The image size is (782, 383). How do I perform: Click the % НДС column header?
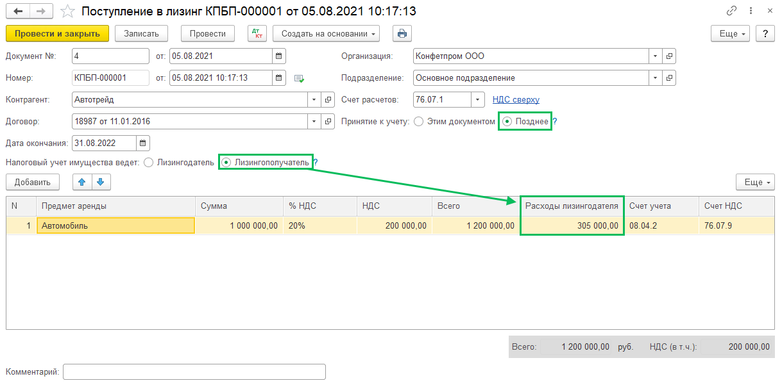click(319, 206)
